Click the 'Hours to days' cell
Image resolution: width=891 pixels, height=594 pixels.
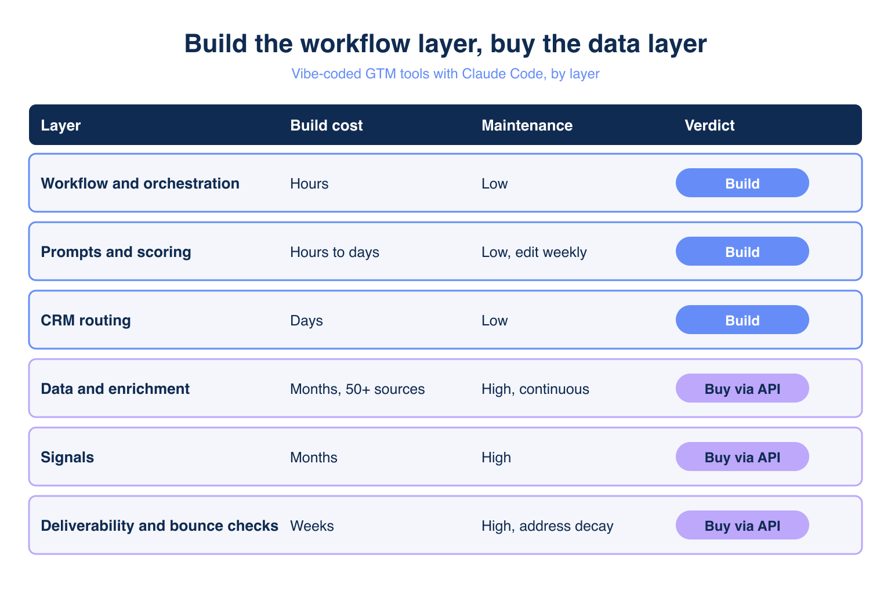[x=335, y=252]
